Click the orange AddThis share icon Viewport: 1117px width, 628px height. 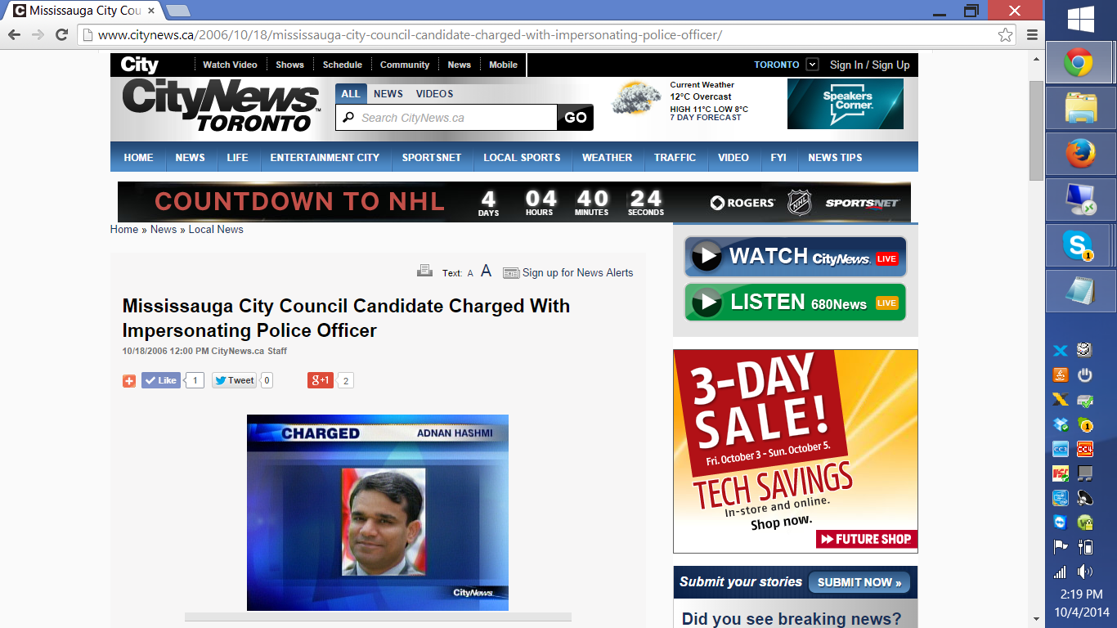[129, 381]
